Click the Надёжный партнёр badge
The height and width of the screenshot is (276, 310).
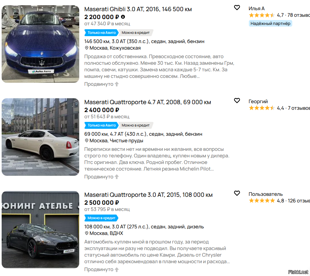point(270,23)
